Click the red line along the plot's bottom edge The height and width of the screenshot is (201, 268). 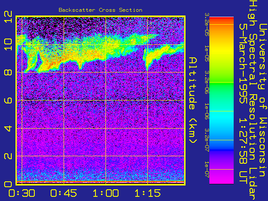100,181
